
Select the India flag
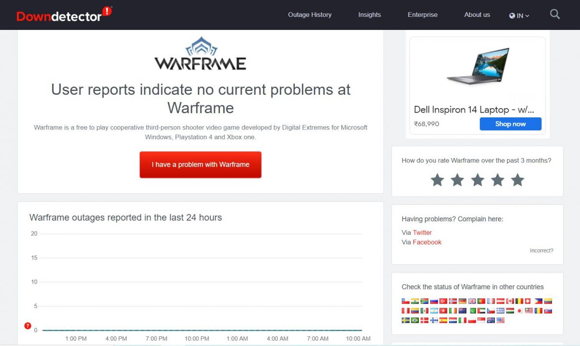click(x=415, y=301)
